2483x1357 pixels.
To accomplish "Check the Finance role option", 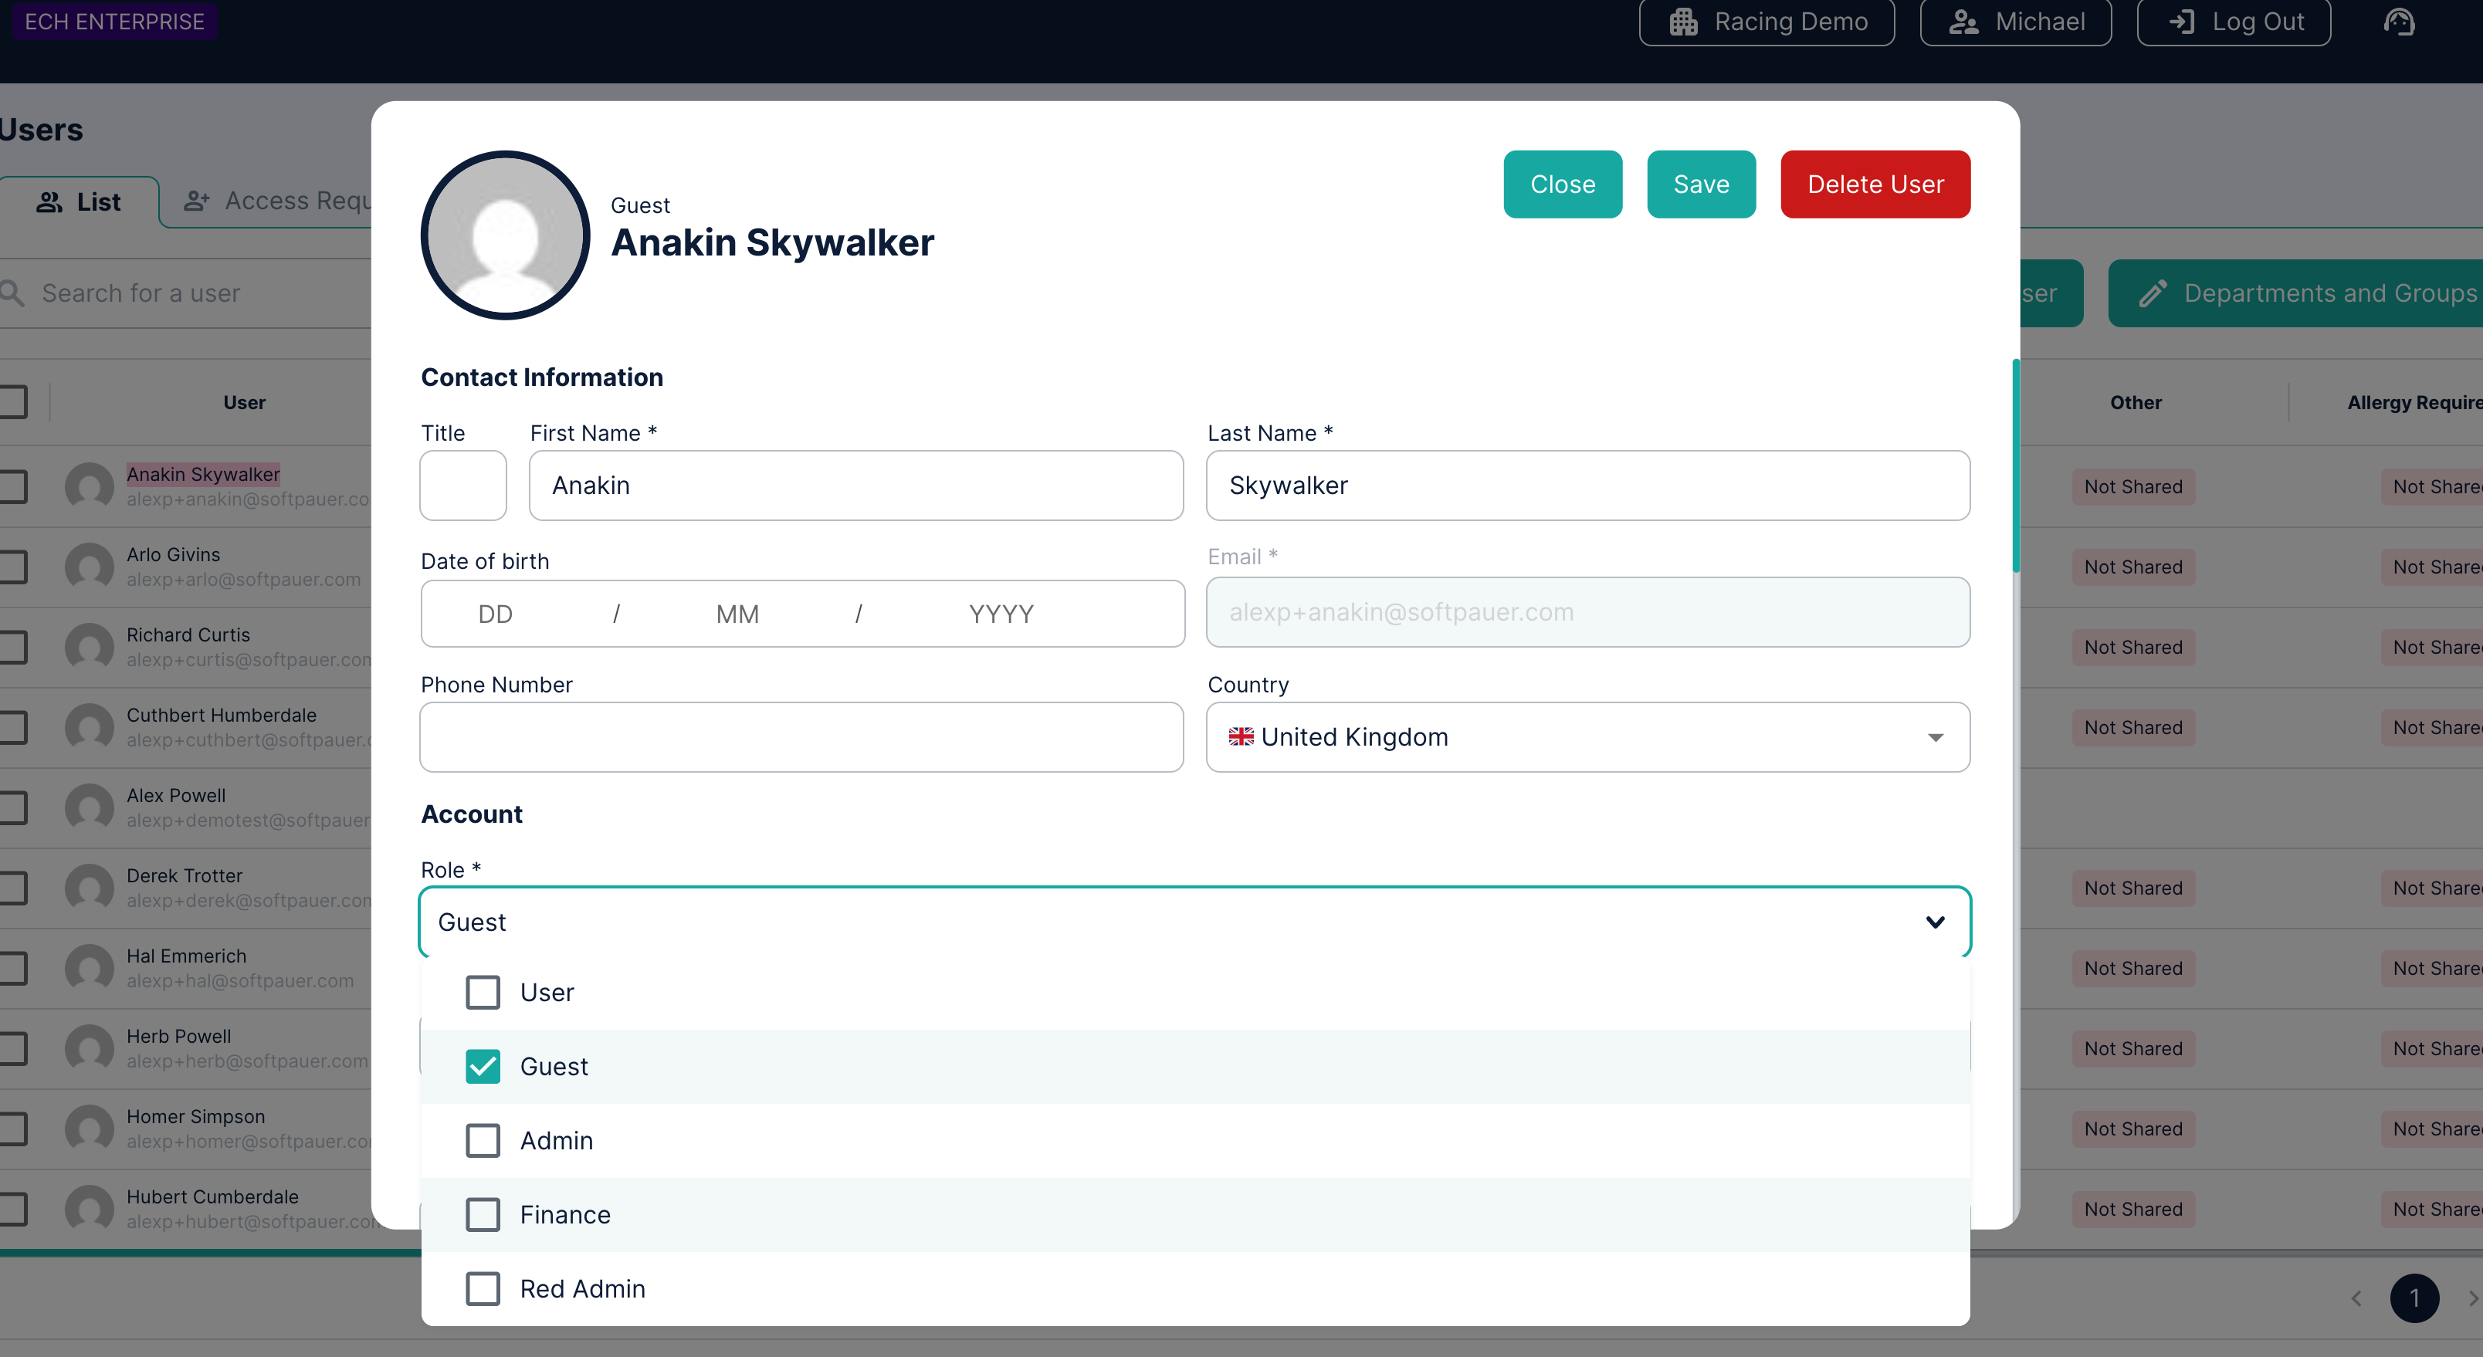I will [483, 1214].
